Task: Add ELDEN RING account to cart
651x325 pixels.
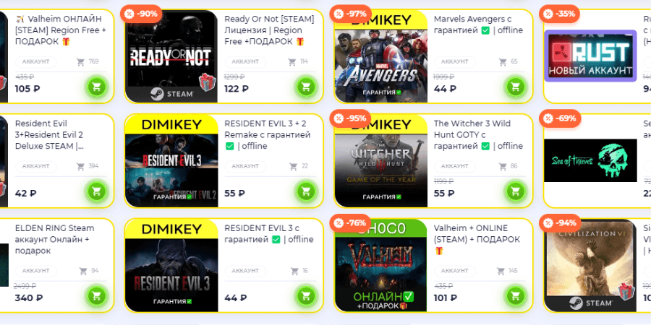Action: point(97,296)
